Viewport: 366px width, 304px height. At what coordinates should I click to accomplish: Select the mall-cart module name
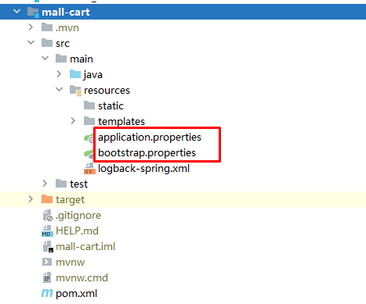(x=66, y=12)
